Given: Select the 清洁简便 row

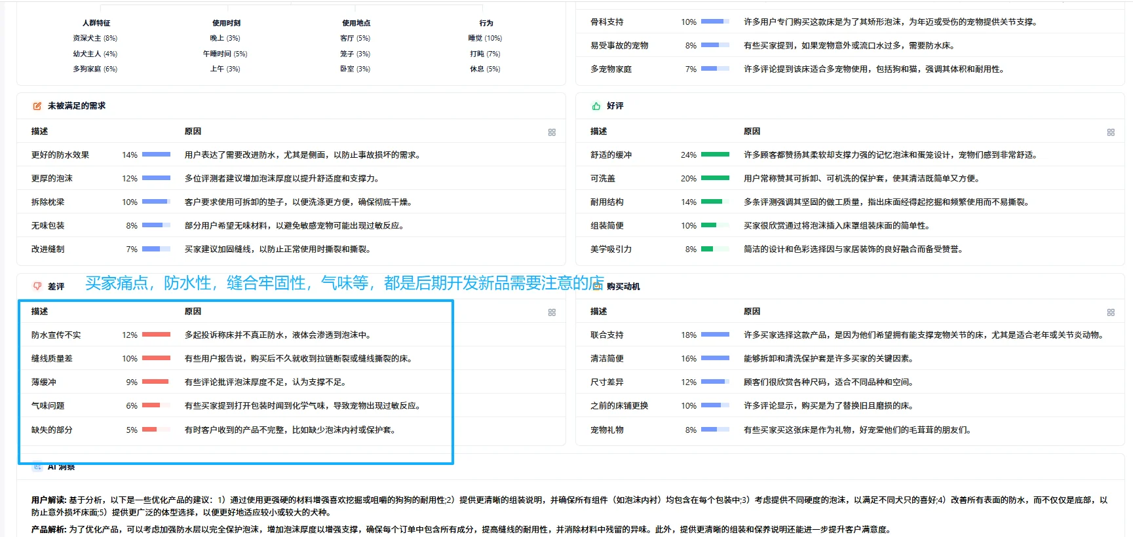Looking at the screenshot, I should (850, 358).
